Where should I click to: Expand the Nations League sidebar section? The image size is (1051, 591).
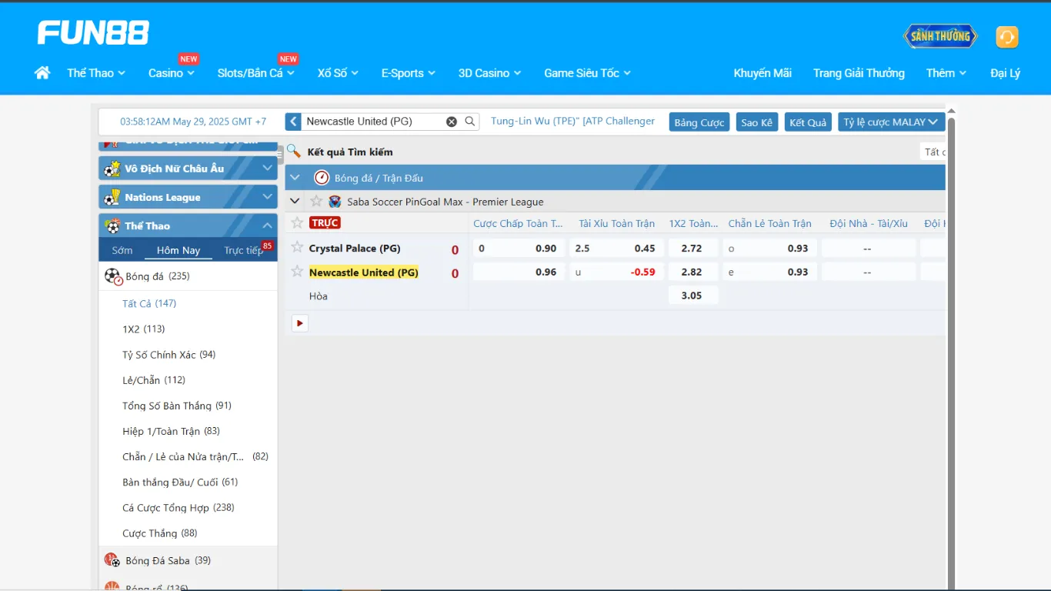click(x=267, y=197)
